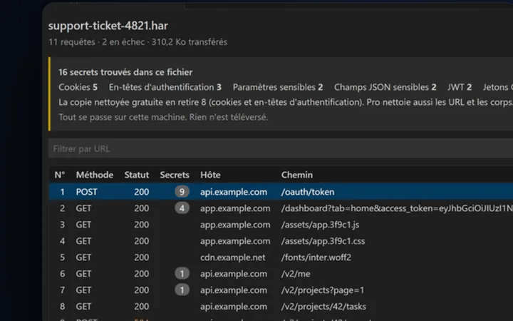Click the 1 secret badge for /v2/projects?page=1
513x321 pixels.
click(182, 290)
